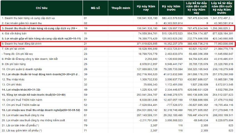236x133 pixels.
Task: Select row 'Trong đó: Chi phí lãi vay'
Action: click(117, 54)
